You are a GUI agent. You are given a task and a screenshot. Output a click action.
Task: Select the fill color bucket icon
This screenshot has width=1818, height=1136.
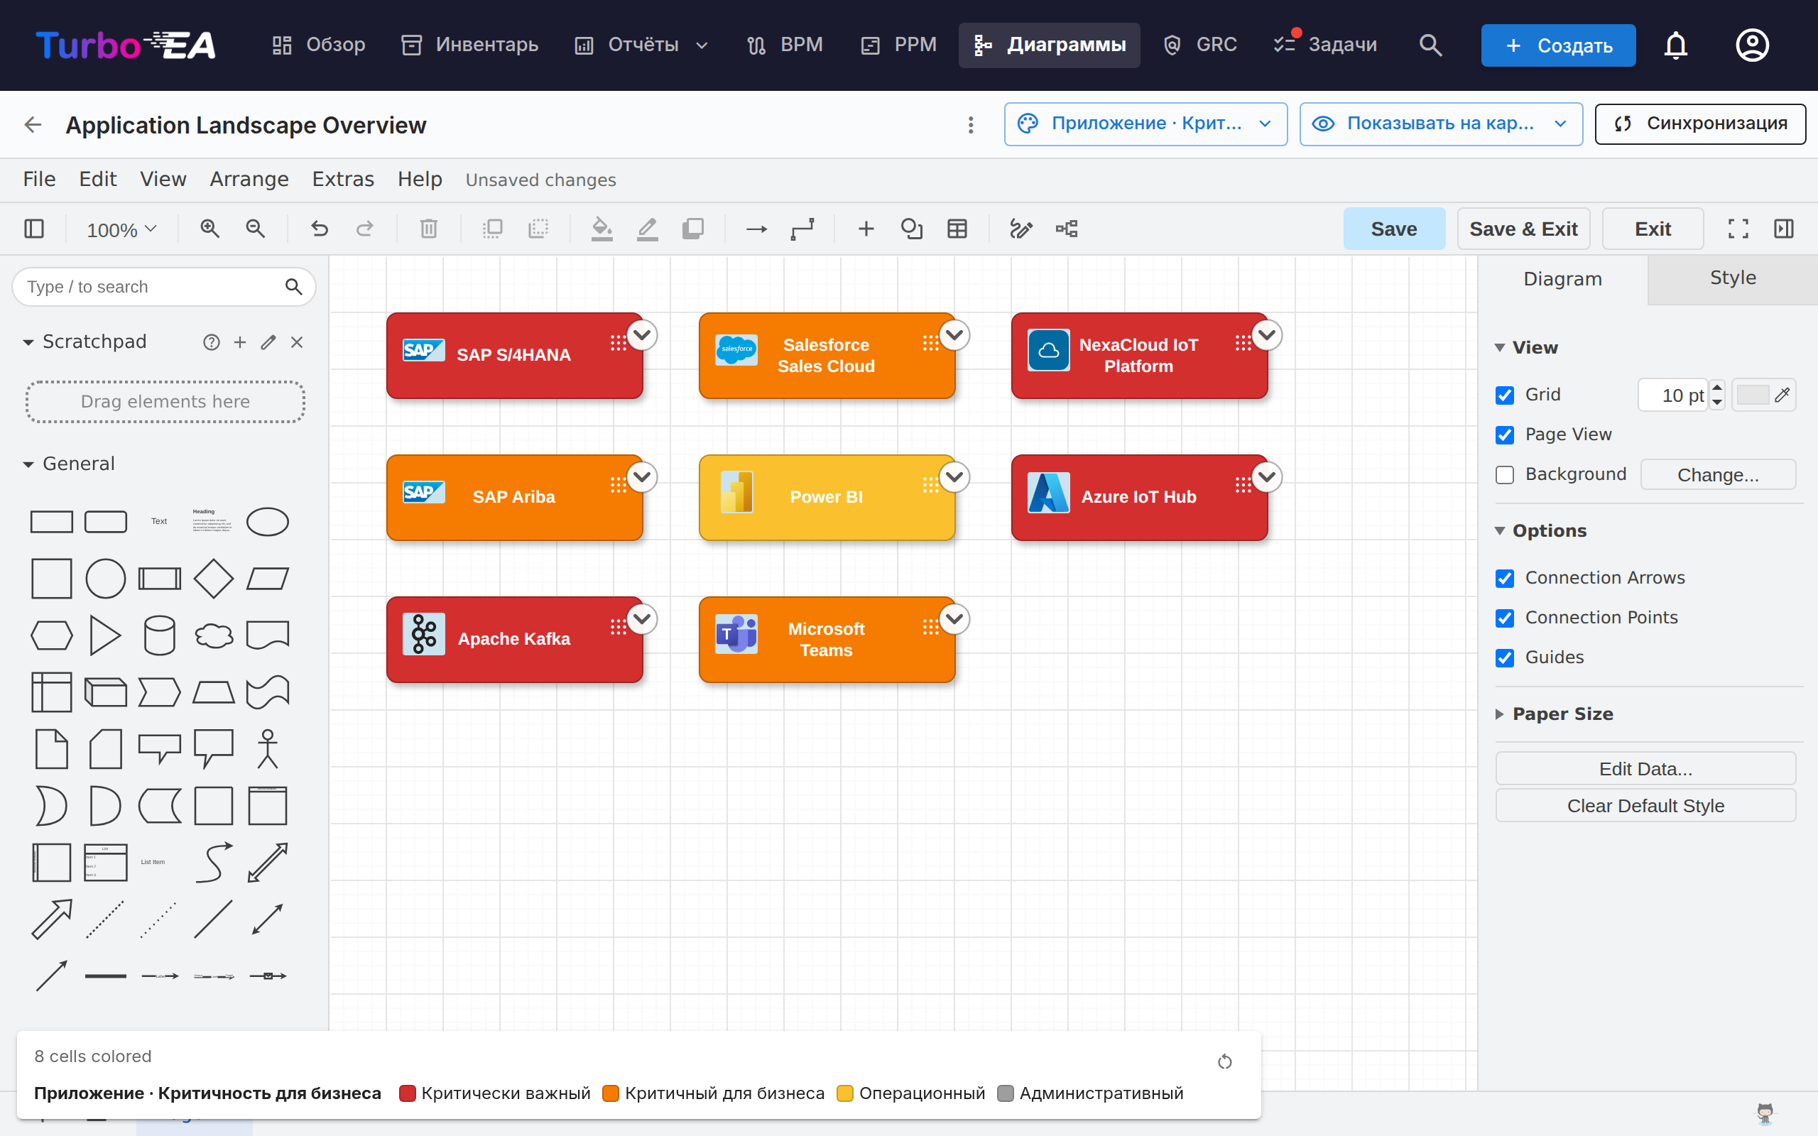602,229
